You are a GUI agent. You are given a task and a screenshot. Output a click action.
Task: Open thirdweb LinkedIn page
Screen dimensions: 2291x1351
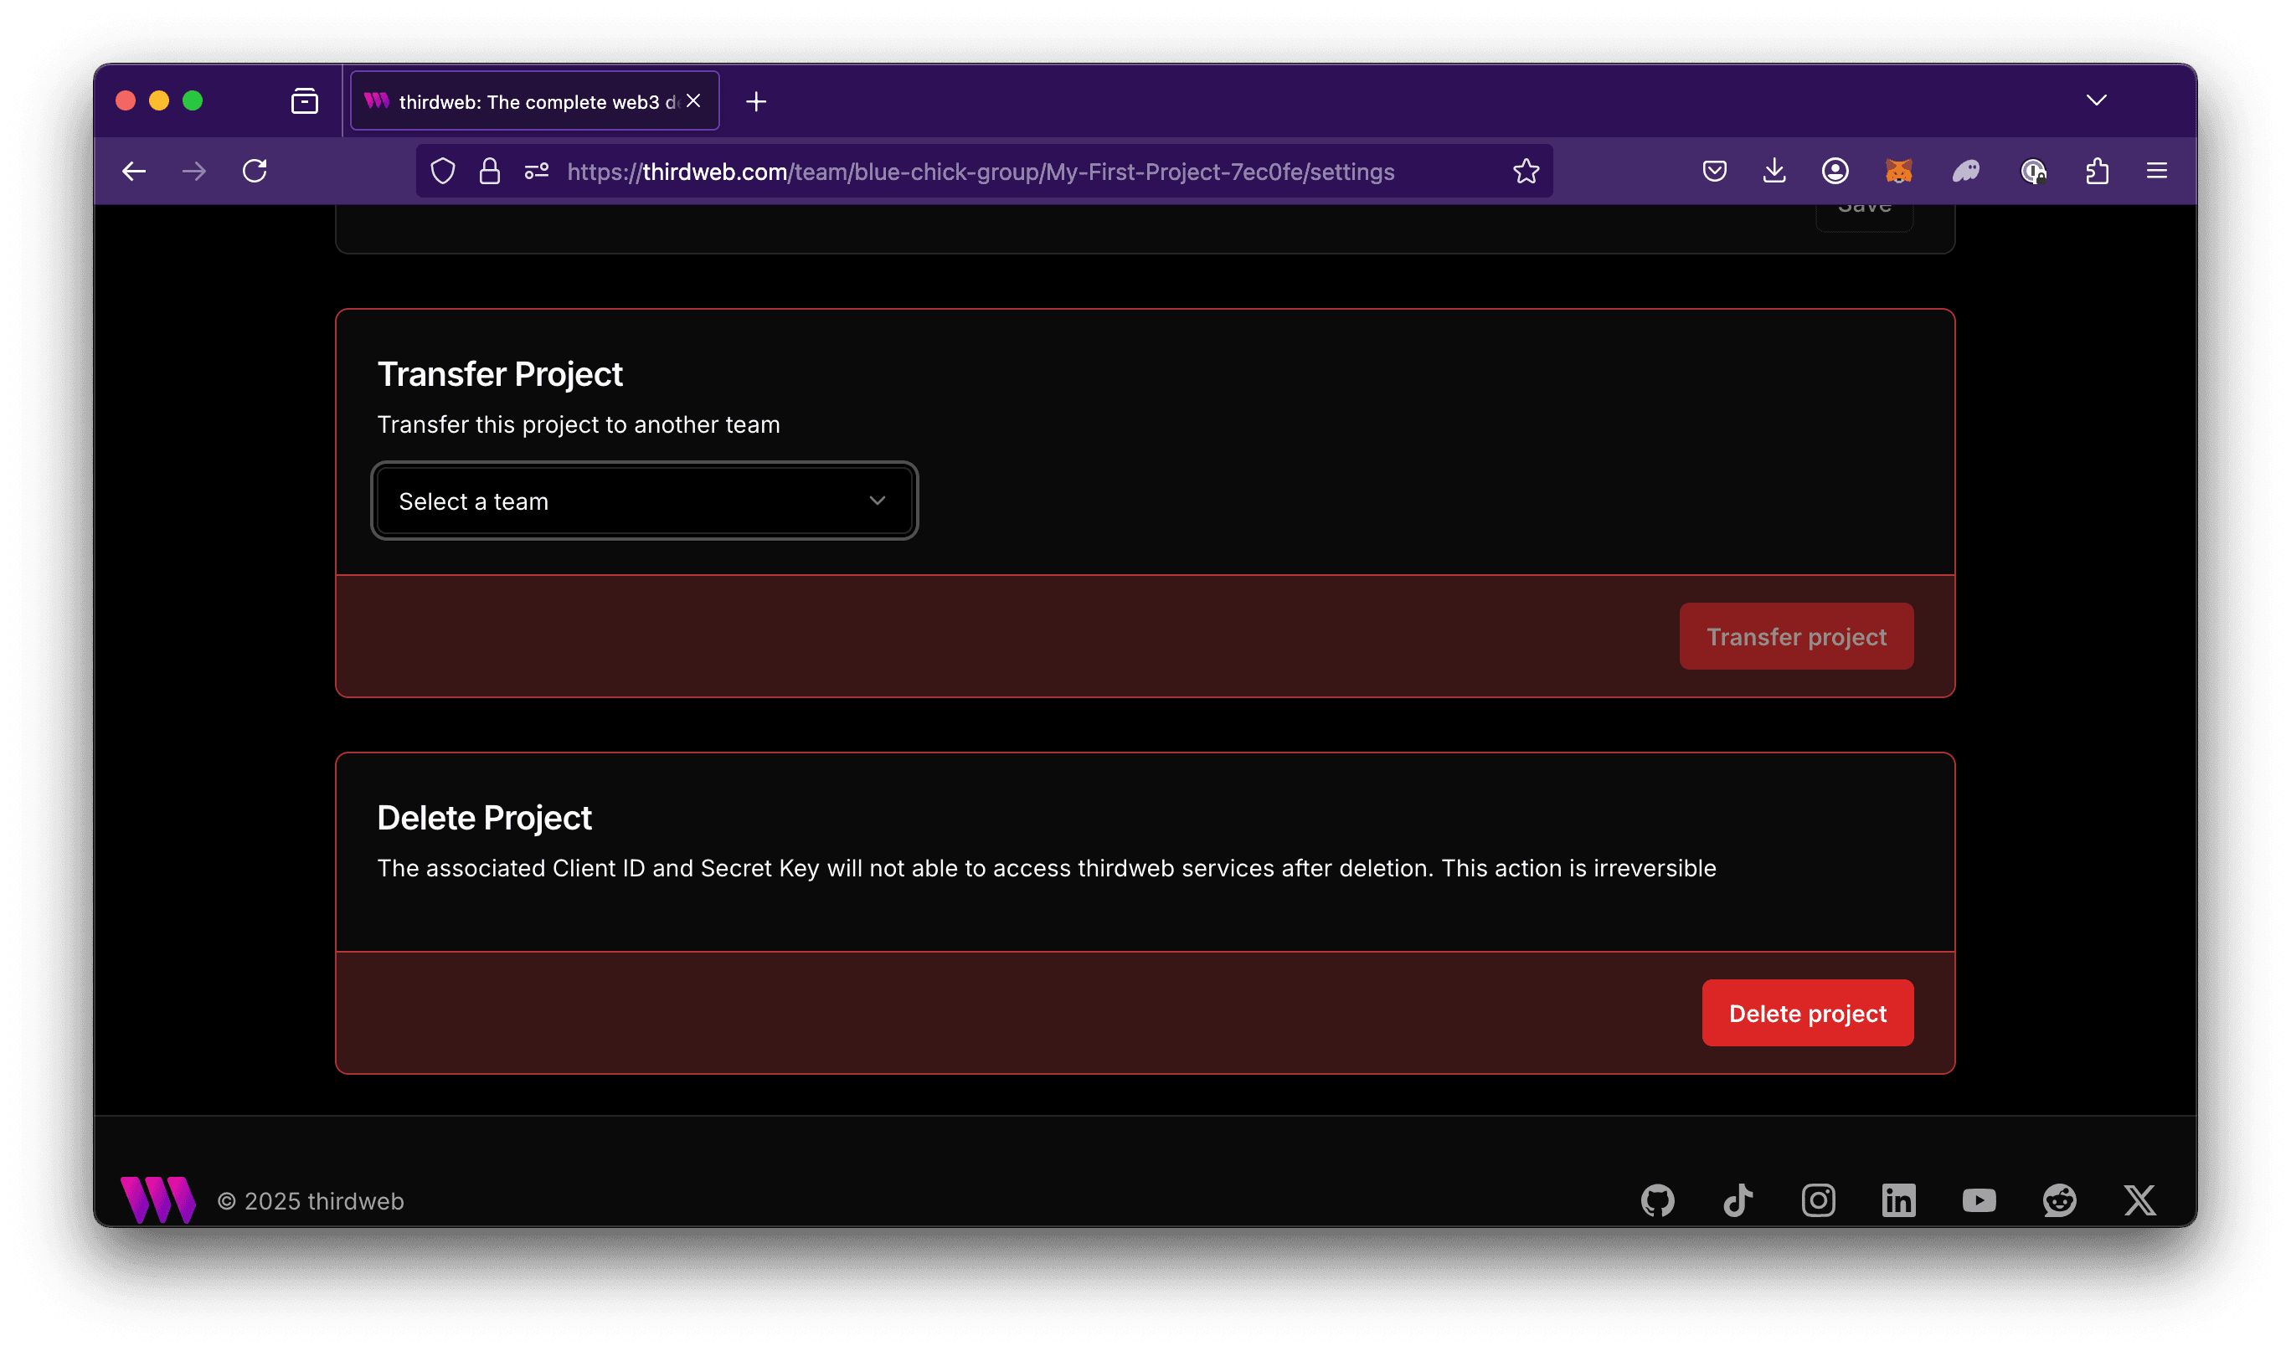coord(1898,1199)
